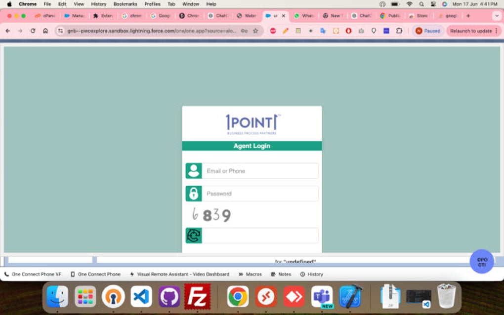Click the Wi-Fi status icon

[409, 4]
